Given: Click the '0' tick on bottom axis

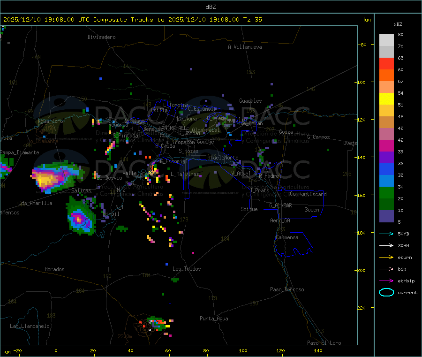Looking at the screenshot, I should point(56,351).
